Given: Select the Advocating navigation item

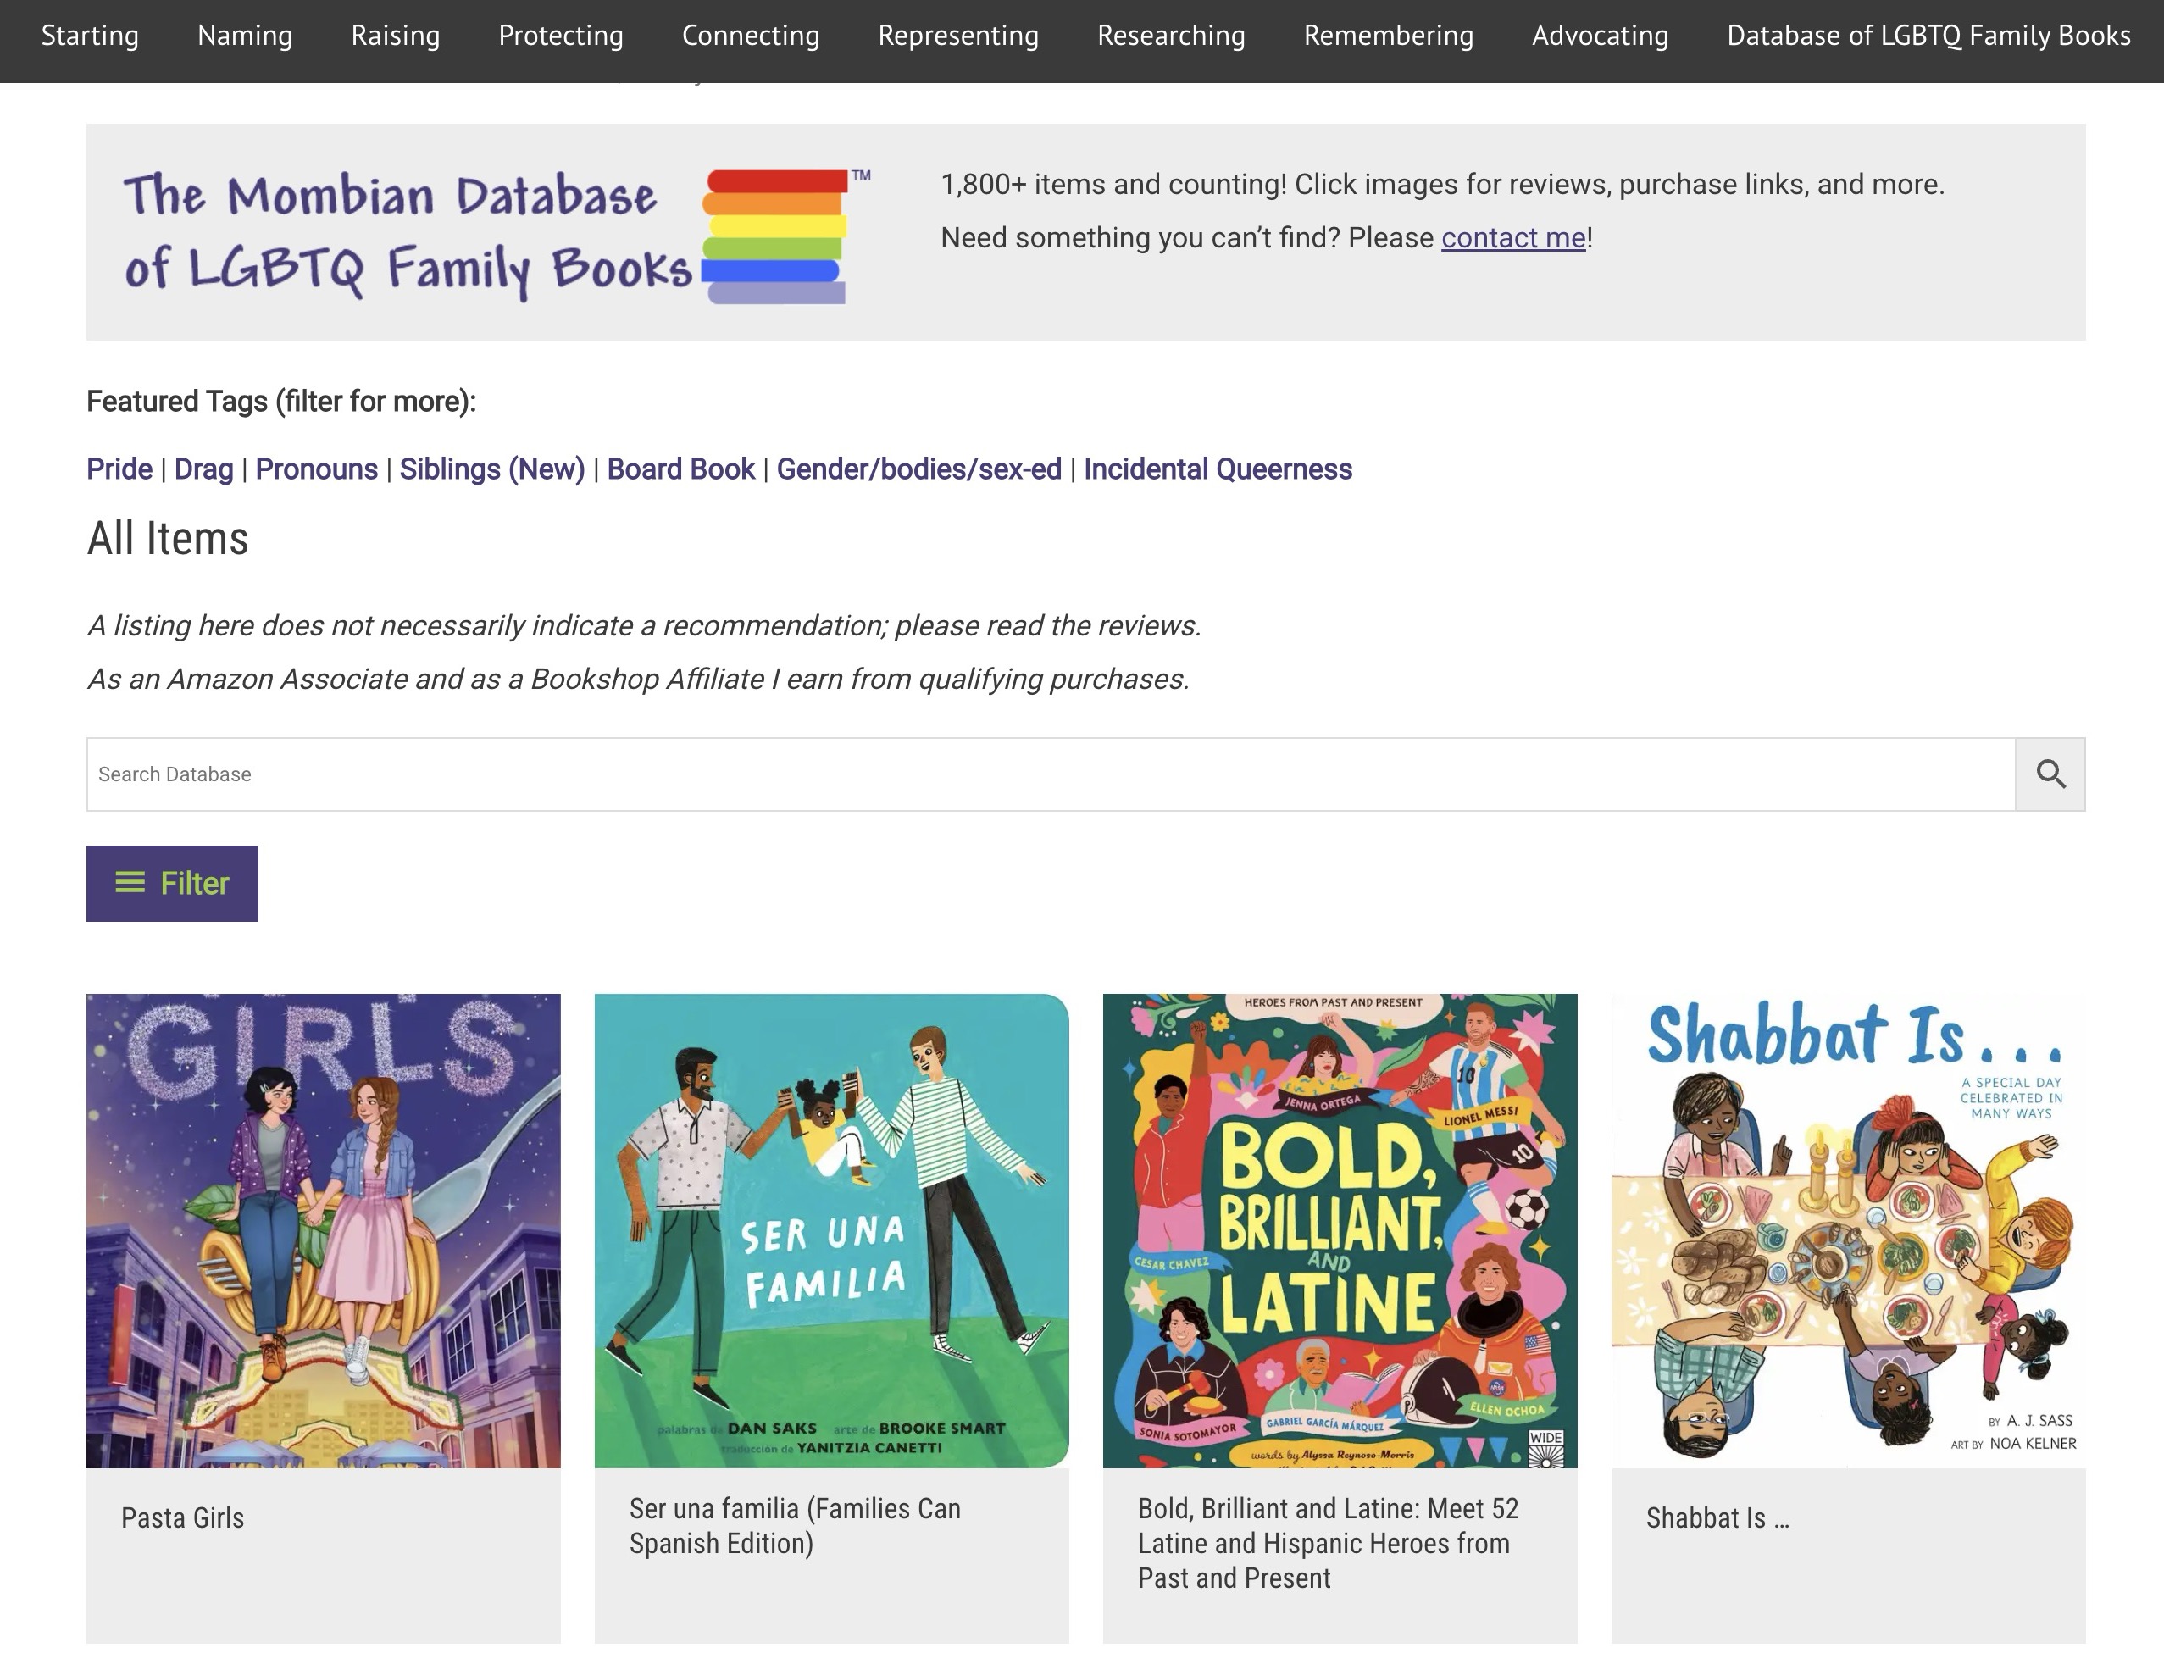Looking at the screenshot, I should click(1599, 36).
